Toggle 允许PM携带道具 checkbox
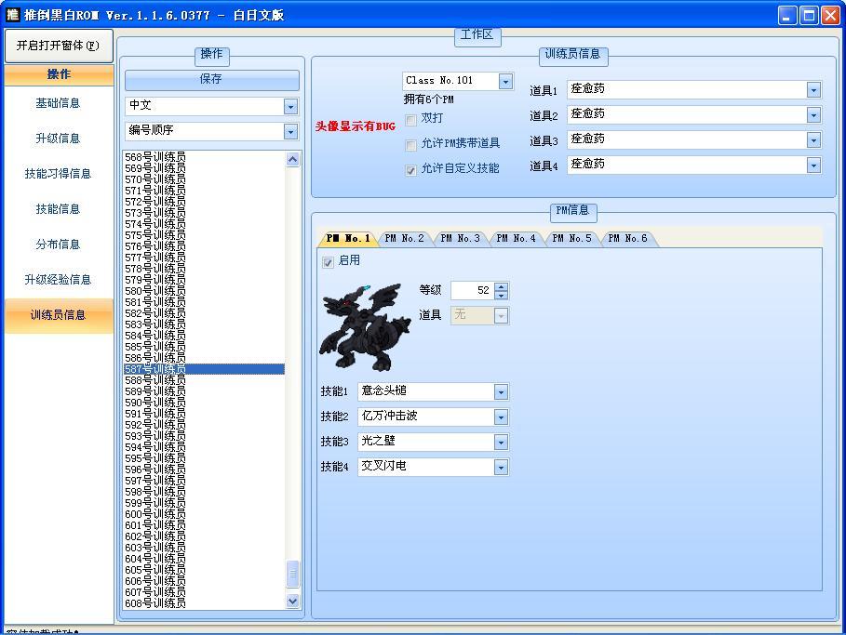Image resolution: width=846 pixels, height=635 pixels. tap(410, 144)
